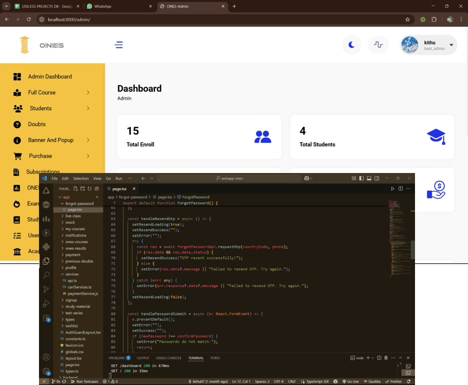468x385 pixels.
Task: Toggle dark mode with the moon icon
Action: (x=351, y=45)
